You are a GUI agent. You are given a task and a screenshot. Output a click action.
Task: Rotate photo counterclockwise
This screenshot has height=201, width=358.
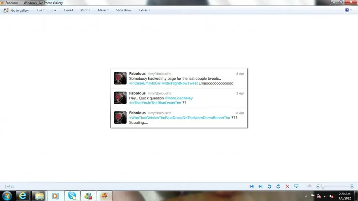pyautogui.click(x=270, y=186)
